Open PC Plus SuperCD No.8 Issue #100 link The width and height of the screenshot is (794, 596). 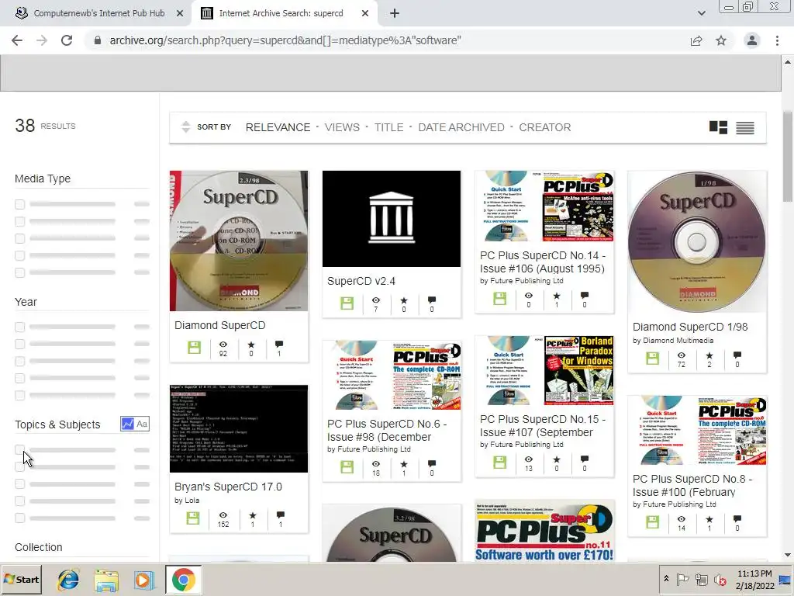click(x=692, y=486)
